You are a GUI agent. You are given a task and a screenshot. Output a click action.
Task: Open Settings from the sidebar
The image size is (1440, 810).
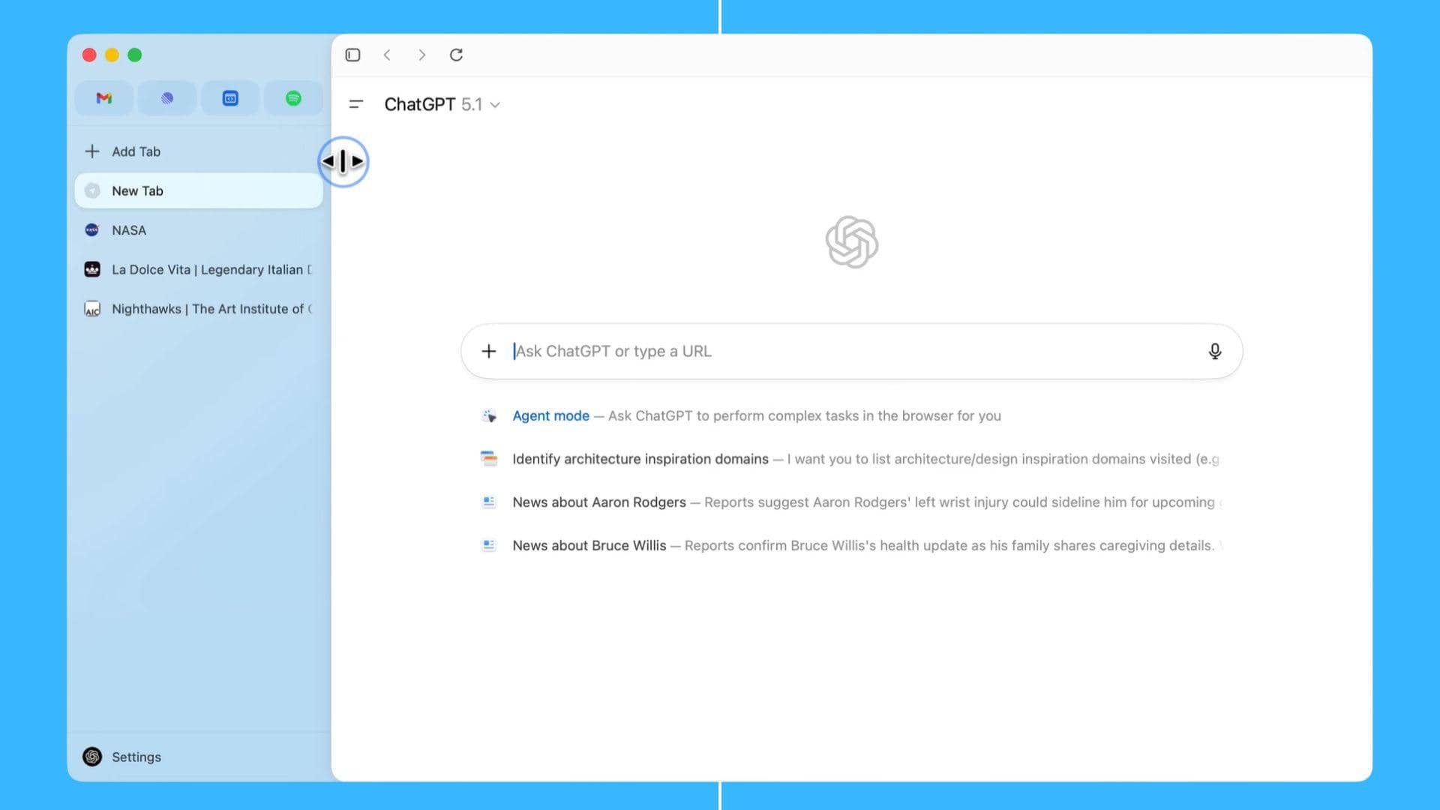tap(136, 757)
